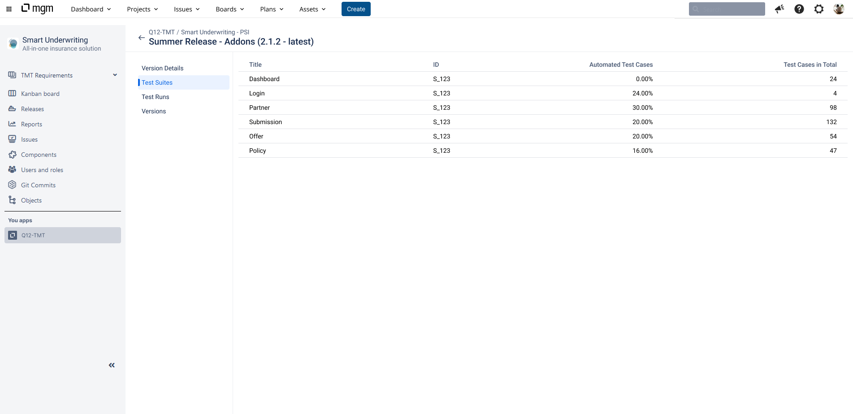Click the announcements megaphone icon

779,9
